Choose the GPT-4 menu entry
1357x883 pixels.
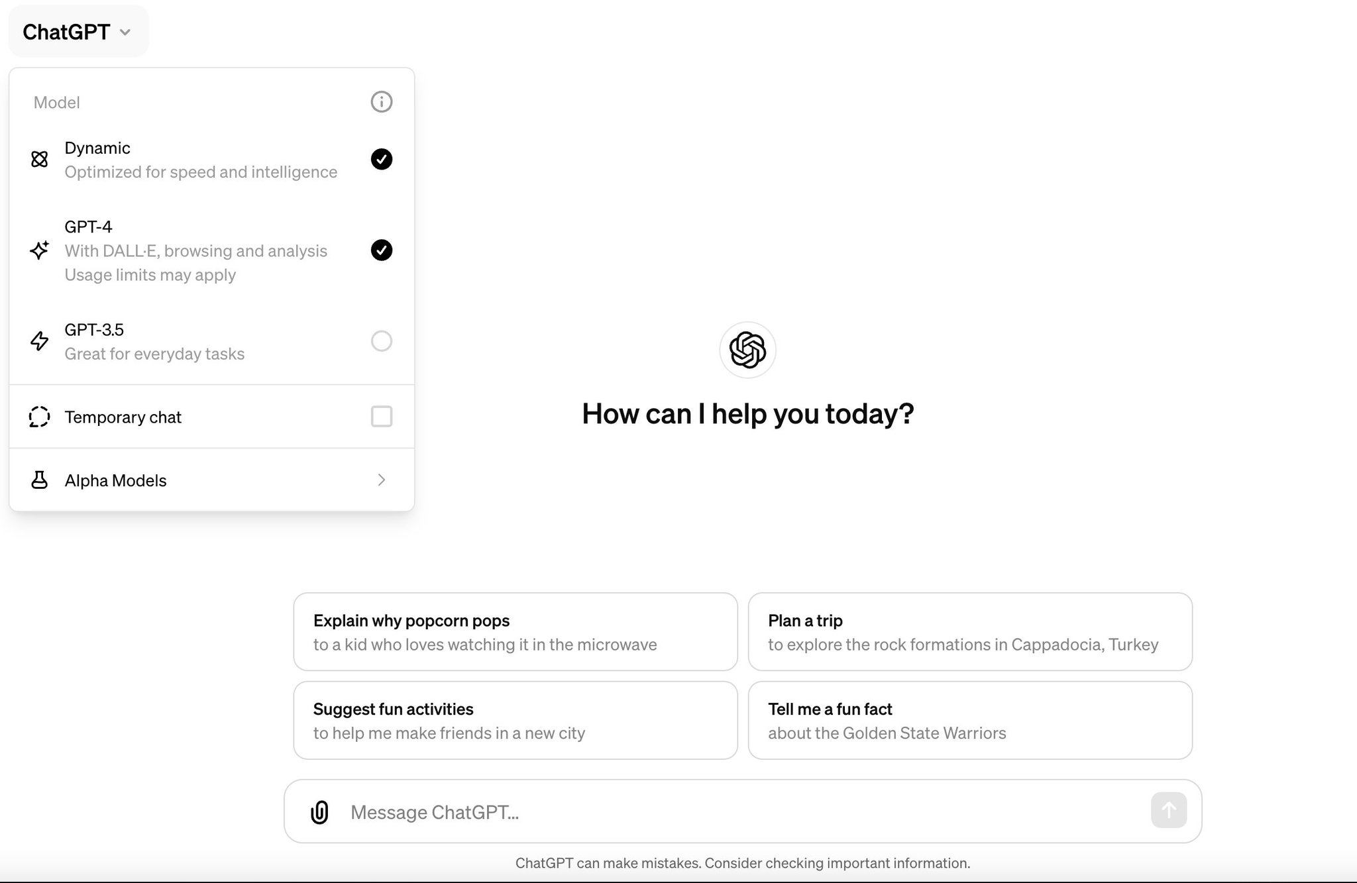click(212, 250)
